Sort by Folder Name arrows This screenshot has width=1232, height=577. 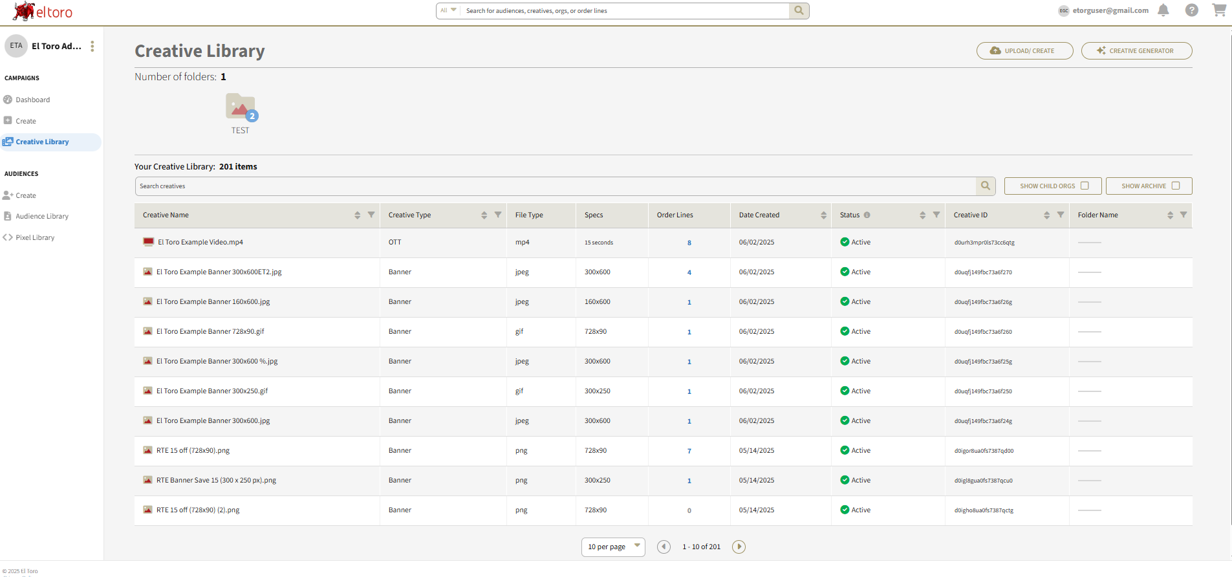[x=1170, y=215]
